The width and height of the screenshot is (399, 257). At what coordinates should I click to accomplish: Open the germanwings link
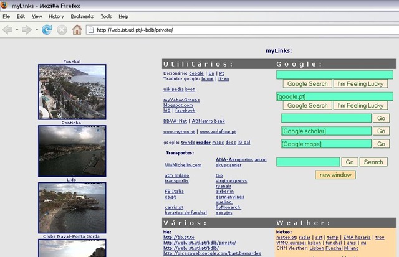coord(230,197)
